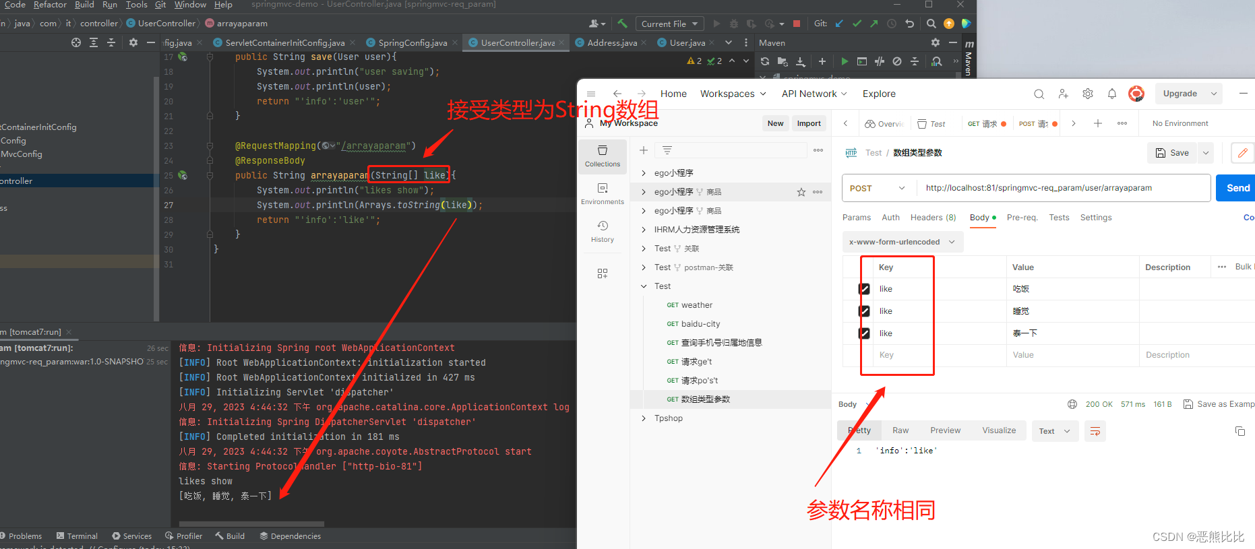Open the Address.java editor tab
Screen dimensions: 1255x549
(x=612, y=42)
